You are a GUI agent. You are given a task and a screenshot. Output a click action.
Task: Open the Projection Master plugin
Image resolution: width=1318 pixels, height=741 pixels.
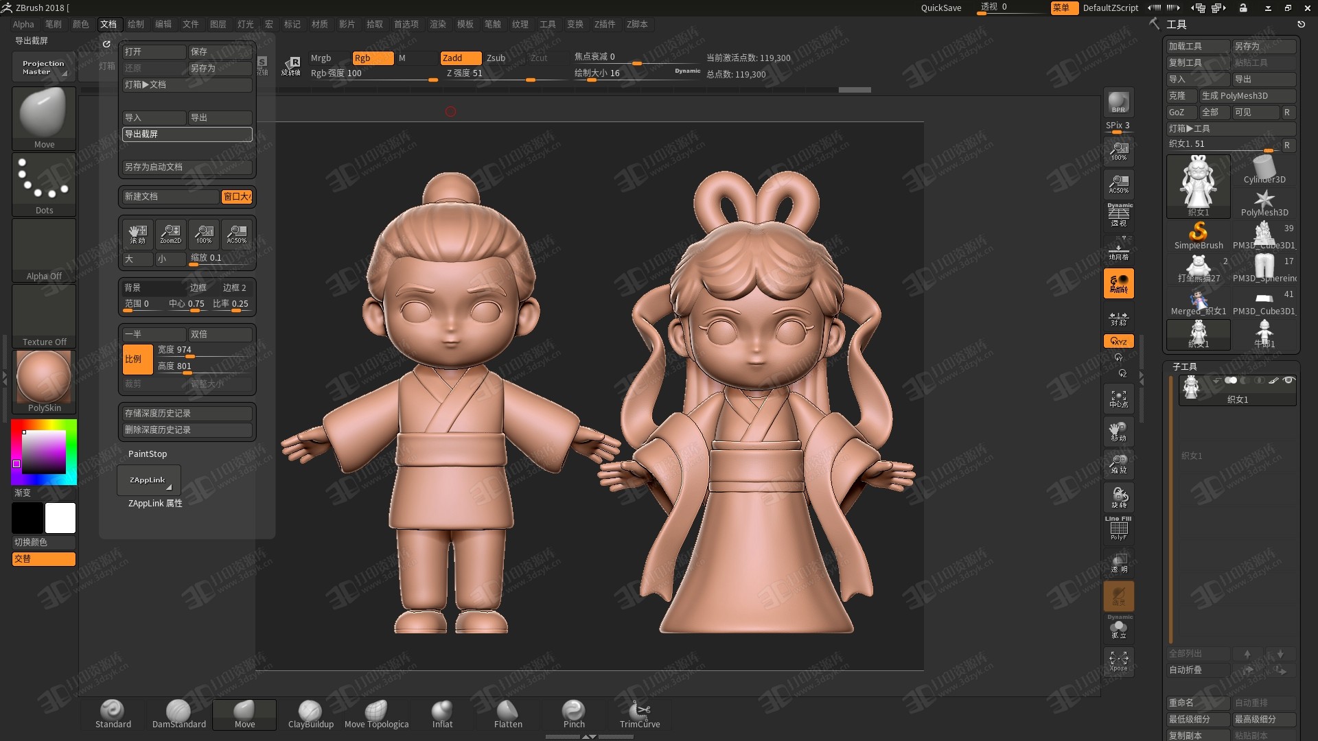tap(43, 67)
